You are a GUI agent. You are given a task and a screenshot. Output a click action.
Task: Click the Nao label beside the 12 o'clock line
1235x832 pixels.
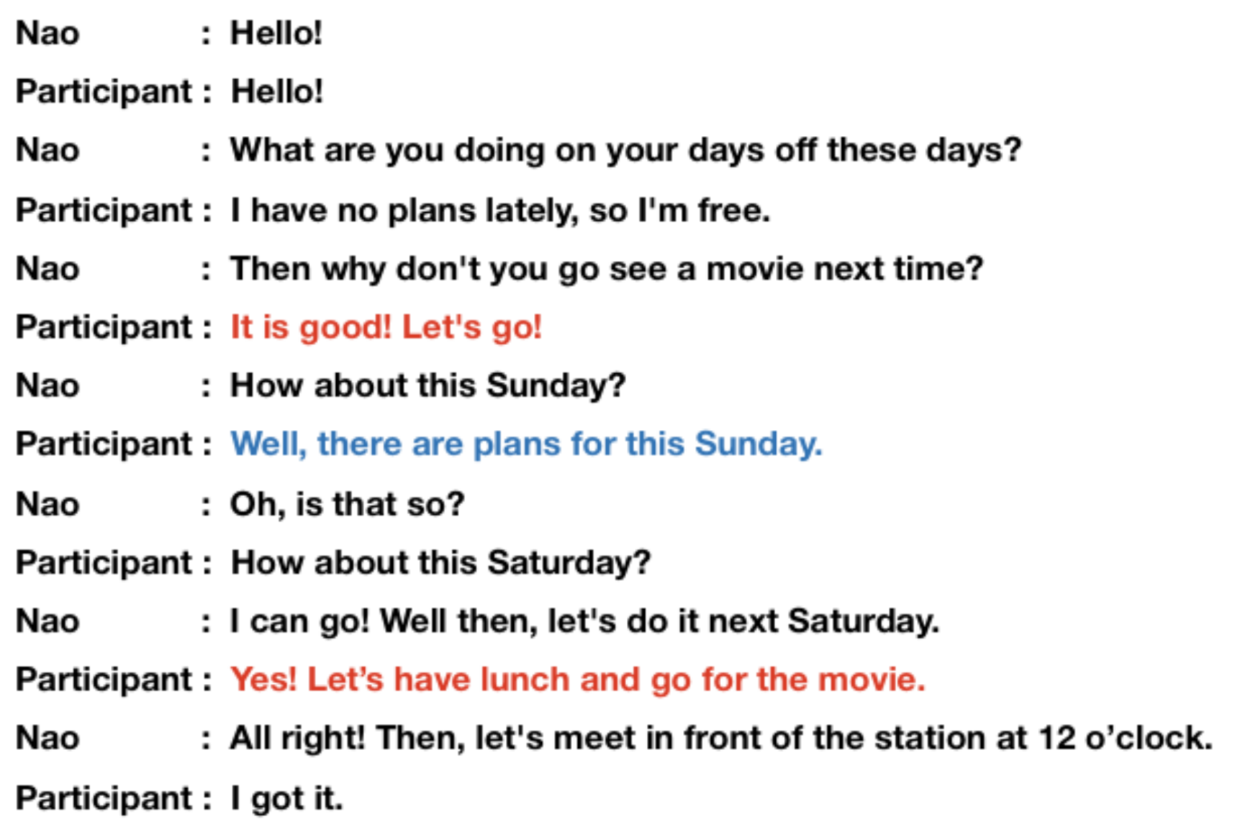47,739
